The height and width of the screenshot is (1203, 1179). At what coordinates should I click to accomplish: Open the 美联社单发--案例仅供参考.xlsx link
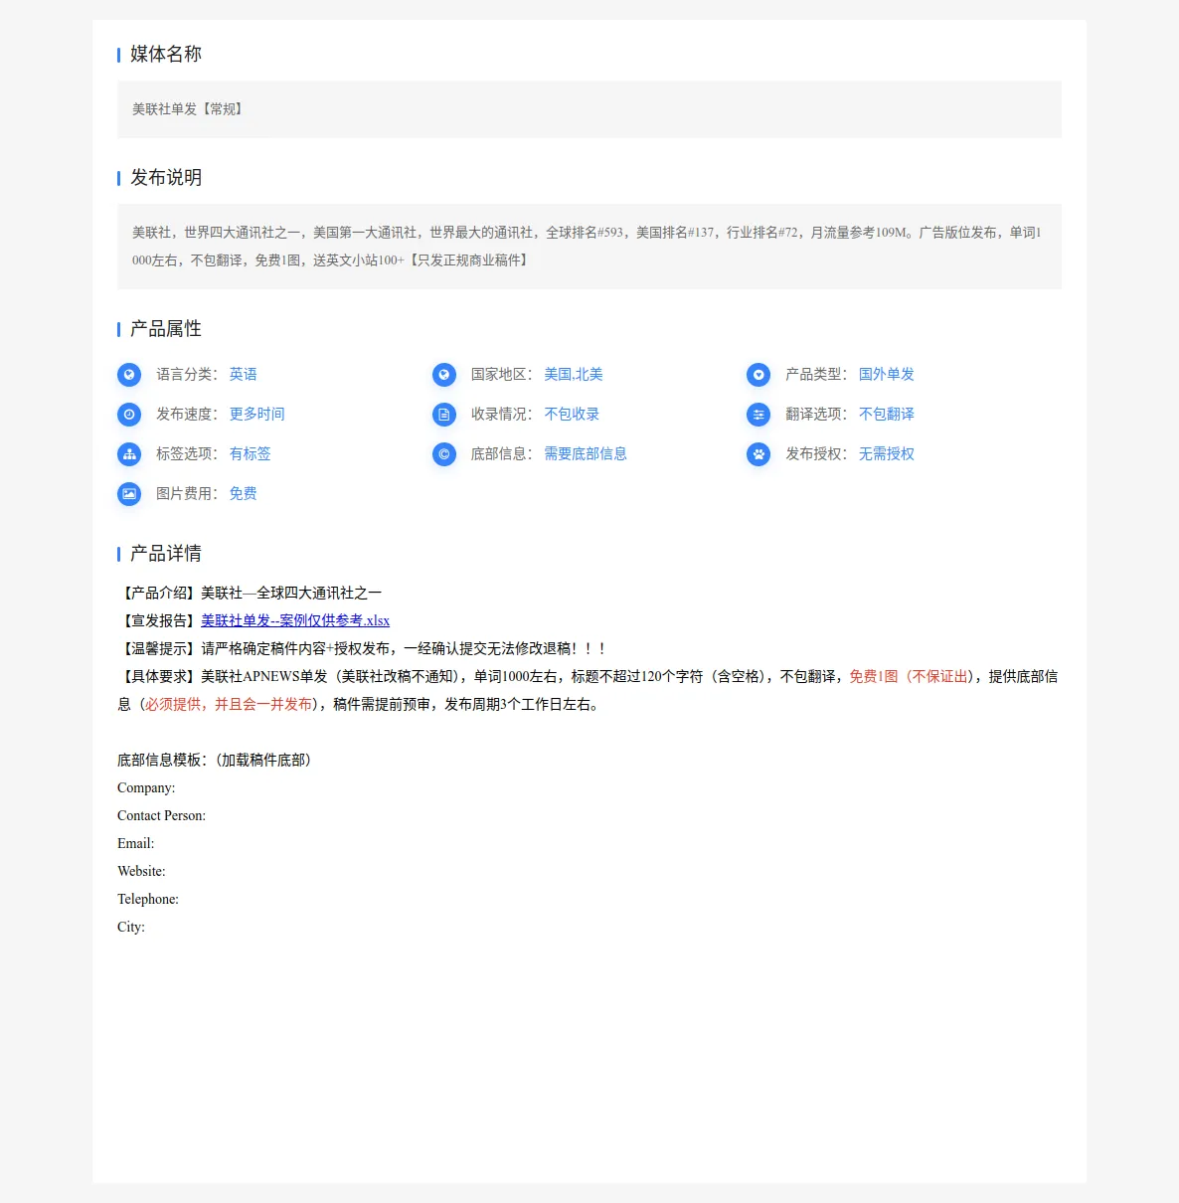coord(295,620)
